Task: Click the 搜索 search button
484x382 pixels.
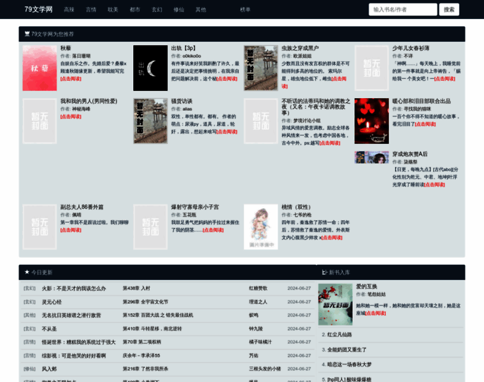Action: 449,10
